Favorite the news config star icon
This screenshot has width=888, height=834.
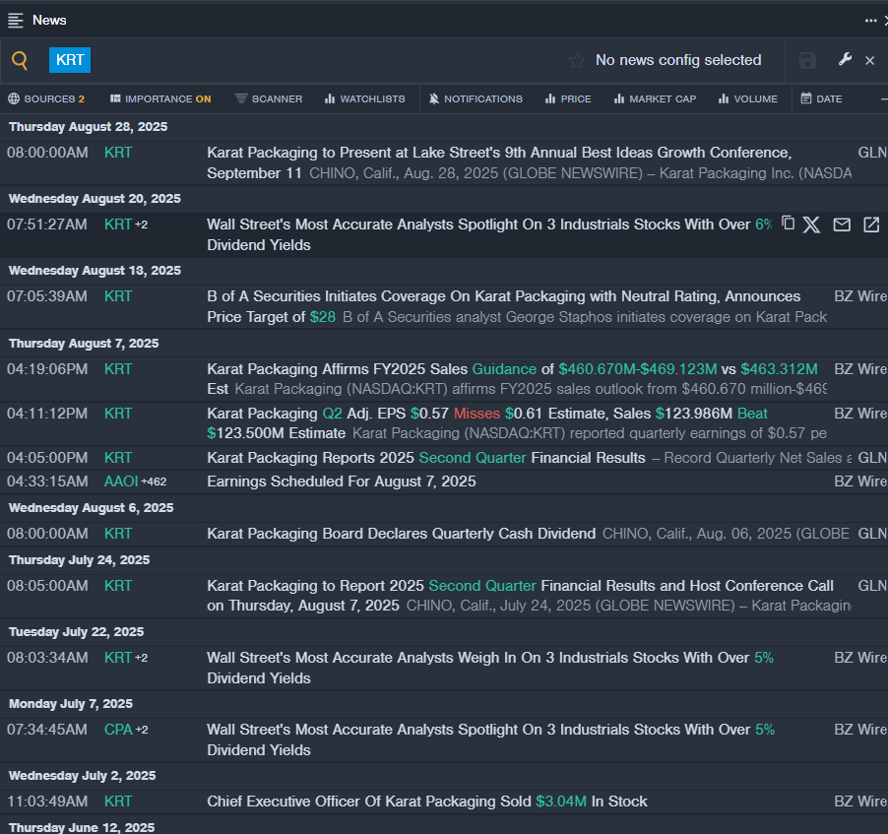577,61
